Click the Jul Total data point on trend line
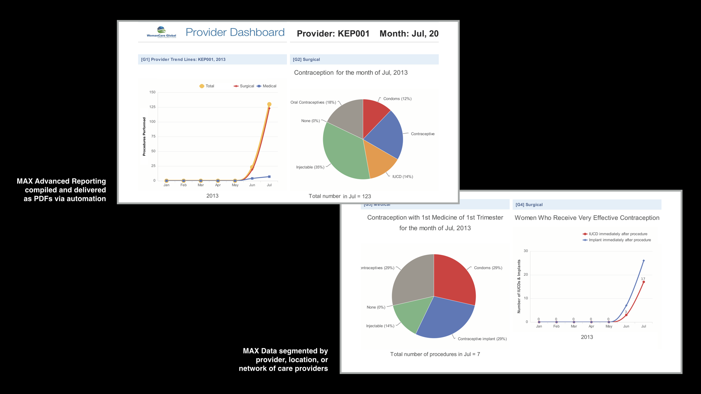Viewport: 701px width, 394px height. pos(269,104)
